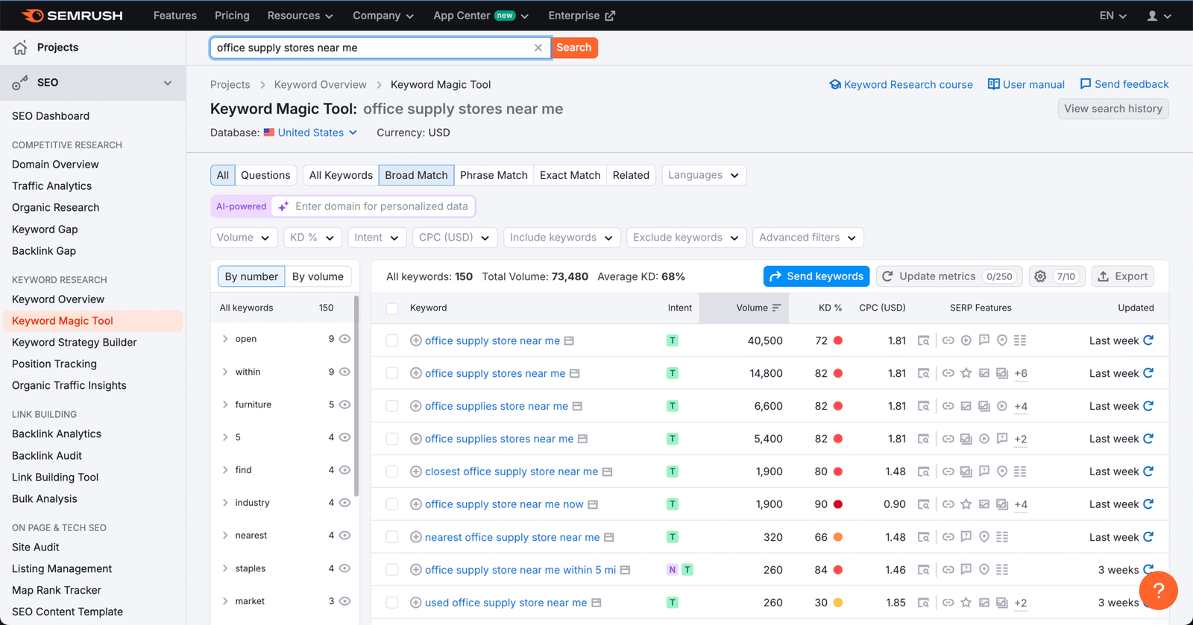
Task: Open the Volume filter dropdown
Action: click(244, 238)
